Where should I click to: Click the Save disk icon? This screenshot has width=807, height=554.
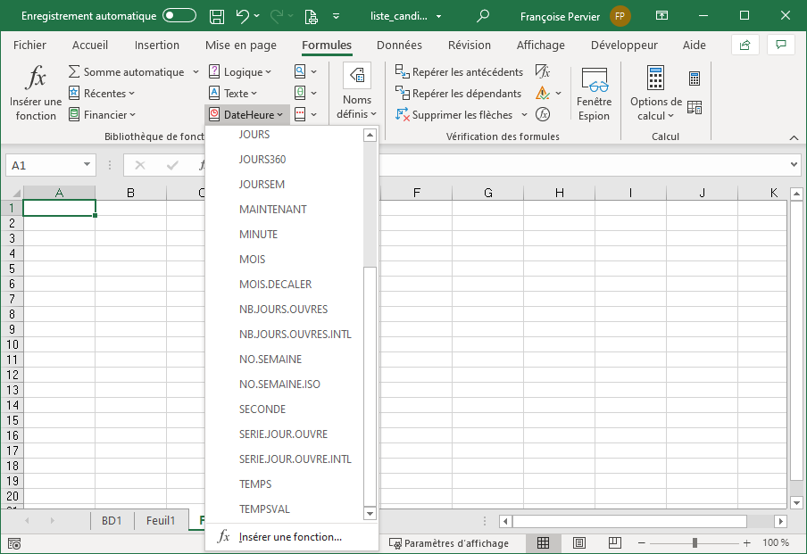click(216, 16)
